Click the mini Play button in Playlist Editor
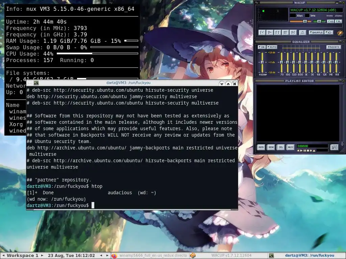 [301, 151]
